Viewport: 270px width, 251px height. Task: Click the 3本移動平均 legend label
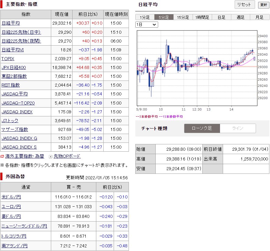tap(147, 117)
